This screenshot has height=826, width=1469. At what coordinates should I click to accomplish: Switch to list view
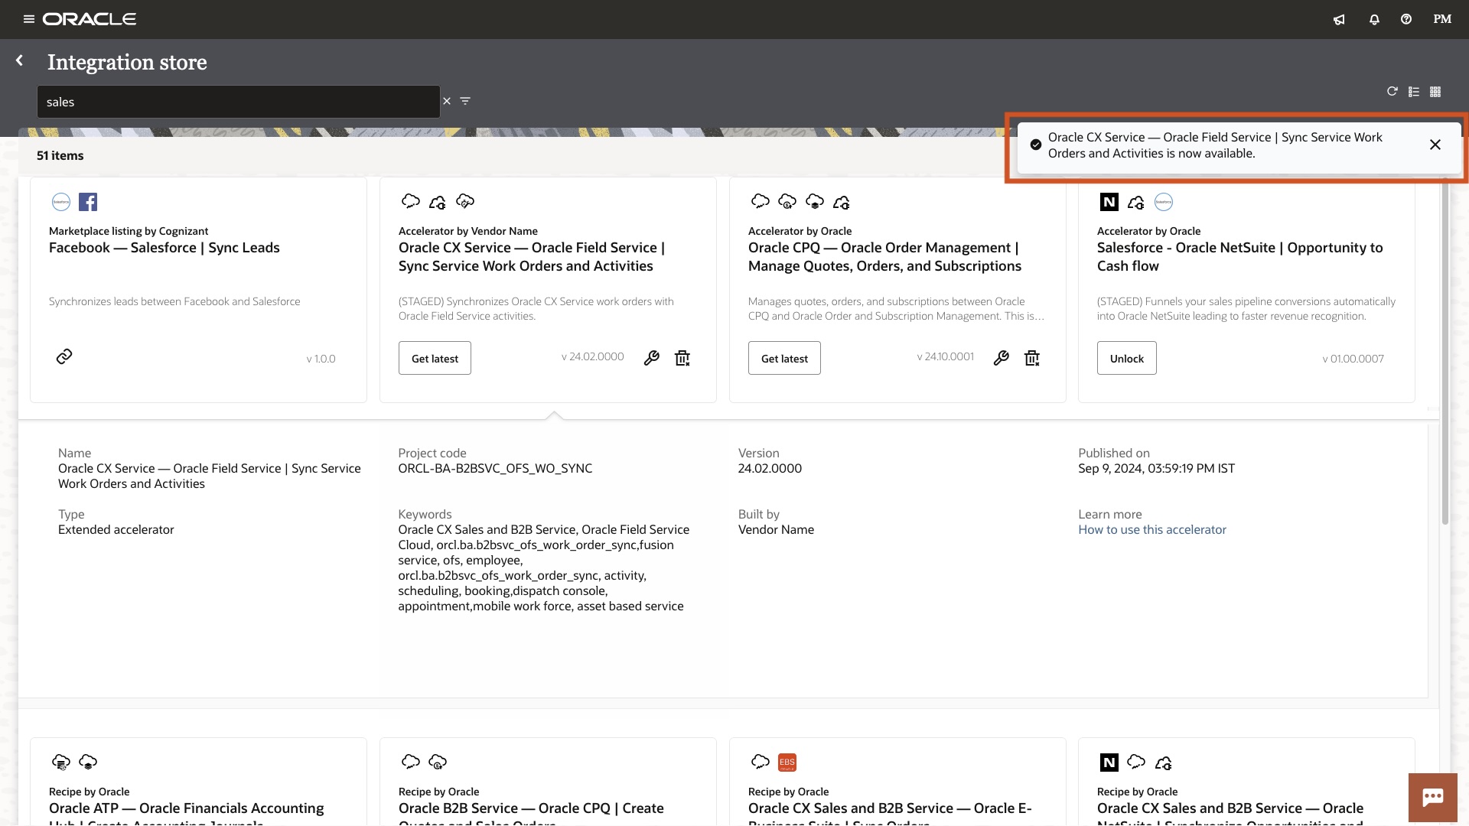click(x=1414, y=92)
